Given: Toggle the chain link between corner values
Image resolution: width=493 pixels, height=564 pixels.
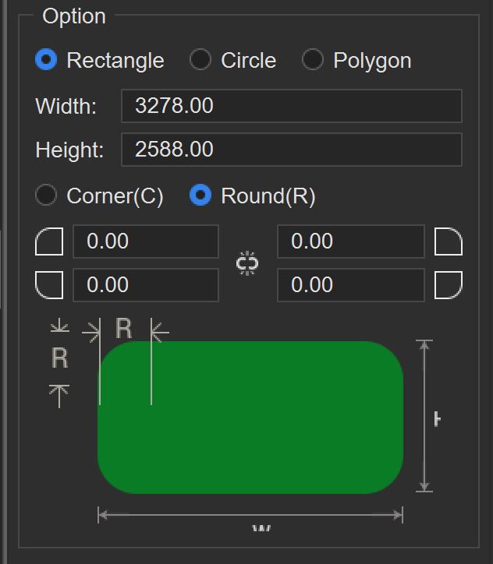Looking at the screenshot, I should pyautogui.click(x=248, y=263).
